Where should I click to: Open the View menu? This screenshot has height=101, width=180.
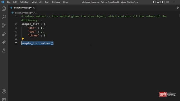pyautogui.click(x=34, y=2)
